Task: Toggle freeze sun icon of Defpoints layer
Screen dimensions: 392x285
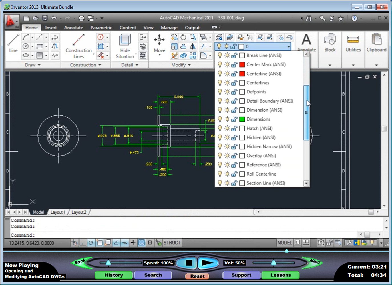Action: pos(227,92)
